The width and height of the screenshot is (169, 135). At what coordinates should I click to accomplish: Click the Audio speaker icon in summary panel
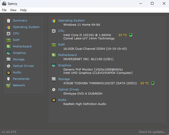[x=54, y=100]
